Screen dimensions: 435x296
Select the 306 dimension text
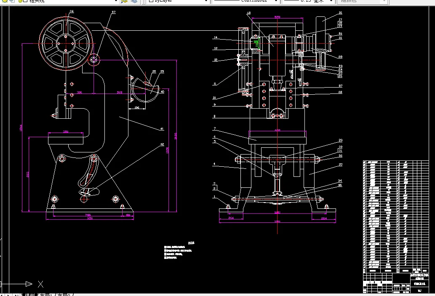[x=79, y=92]
